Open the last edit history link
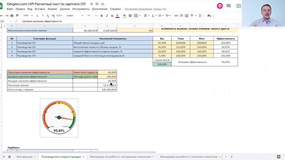Screen dimensions: 285x160 145,9
